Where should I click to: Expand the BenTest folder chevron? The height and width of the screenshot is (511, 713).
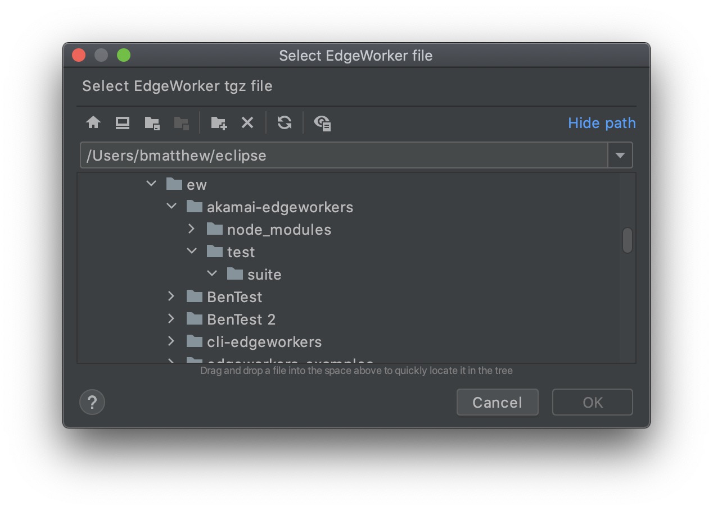click(172, 296)
